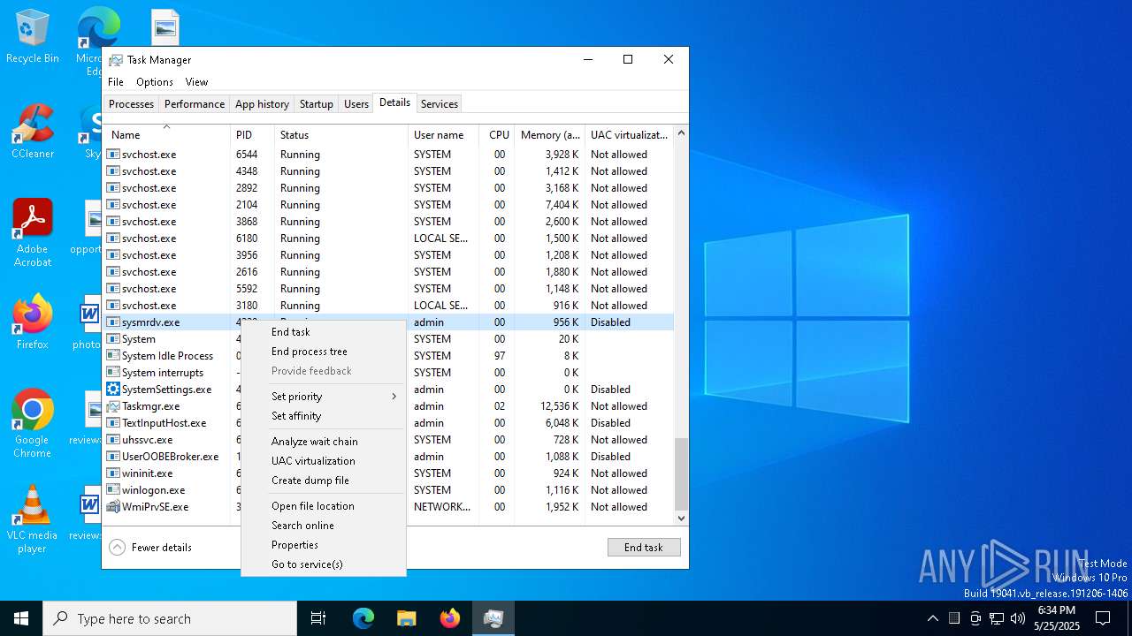
Task: Click the SystemSettings.exe process icon
Action: 113,390
